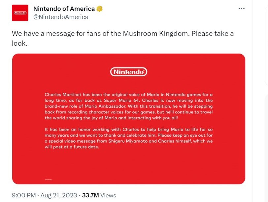
Task: Click the Views label
Action: [108, 195]
